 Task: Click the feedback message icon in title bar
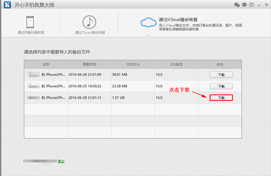[x=252, y=4]
